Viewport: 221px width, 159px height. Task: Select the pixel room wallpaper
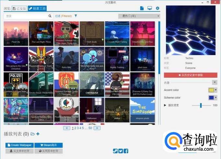143,59
